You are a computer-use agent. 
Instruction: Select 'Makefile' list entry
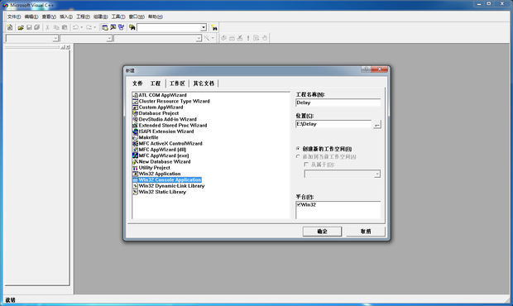point(146,137)
